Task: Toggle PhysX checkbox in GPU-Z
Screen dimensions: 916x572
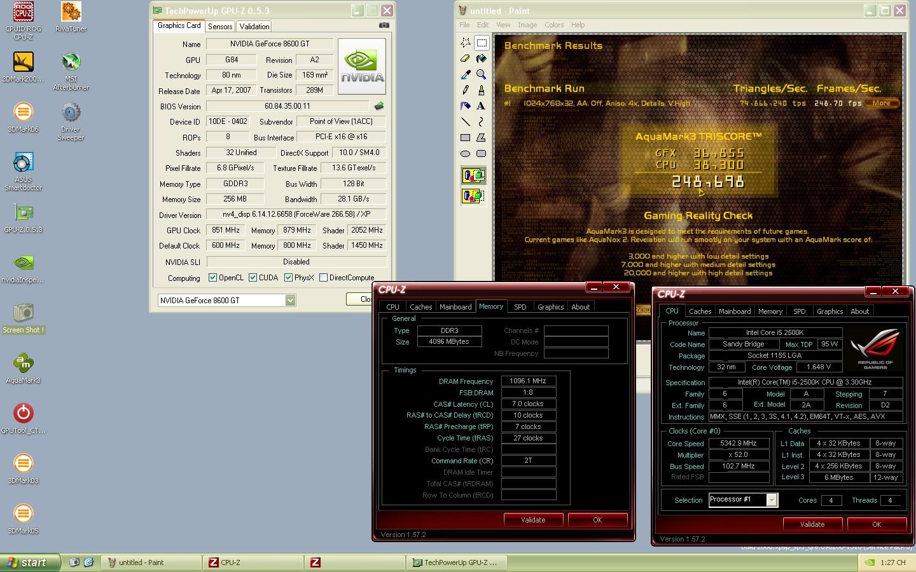Action: point(289,278)
